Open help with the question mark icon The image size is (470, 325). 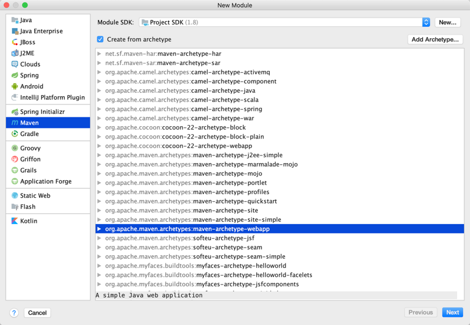(14, 313)
